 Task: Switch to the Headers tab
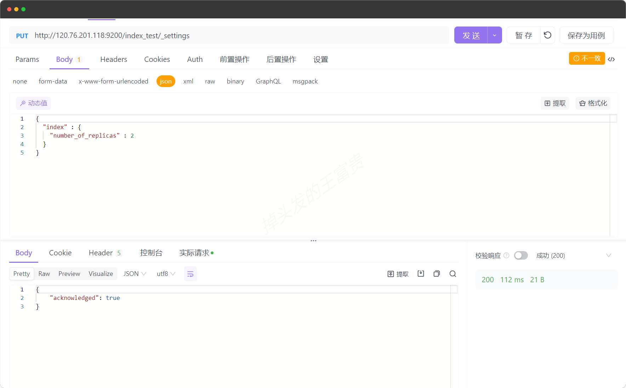114,59
